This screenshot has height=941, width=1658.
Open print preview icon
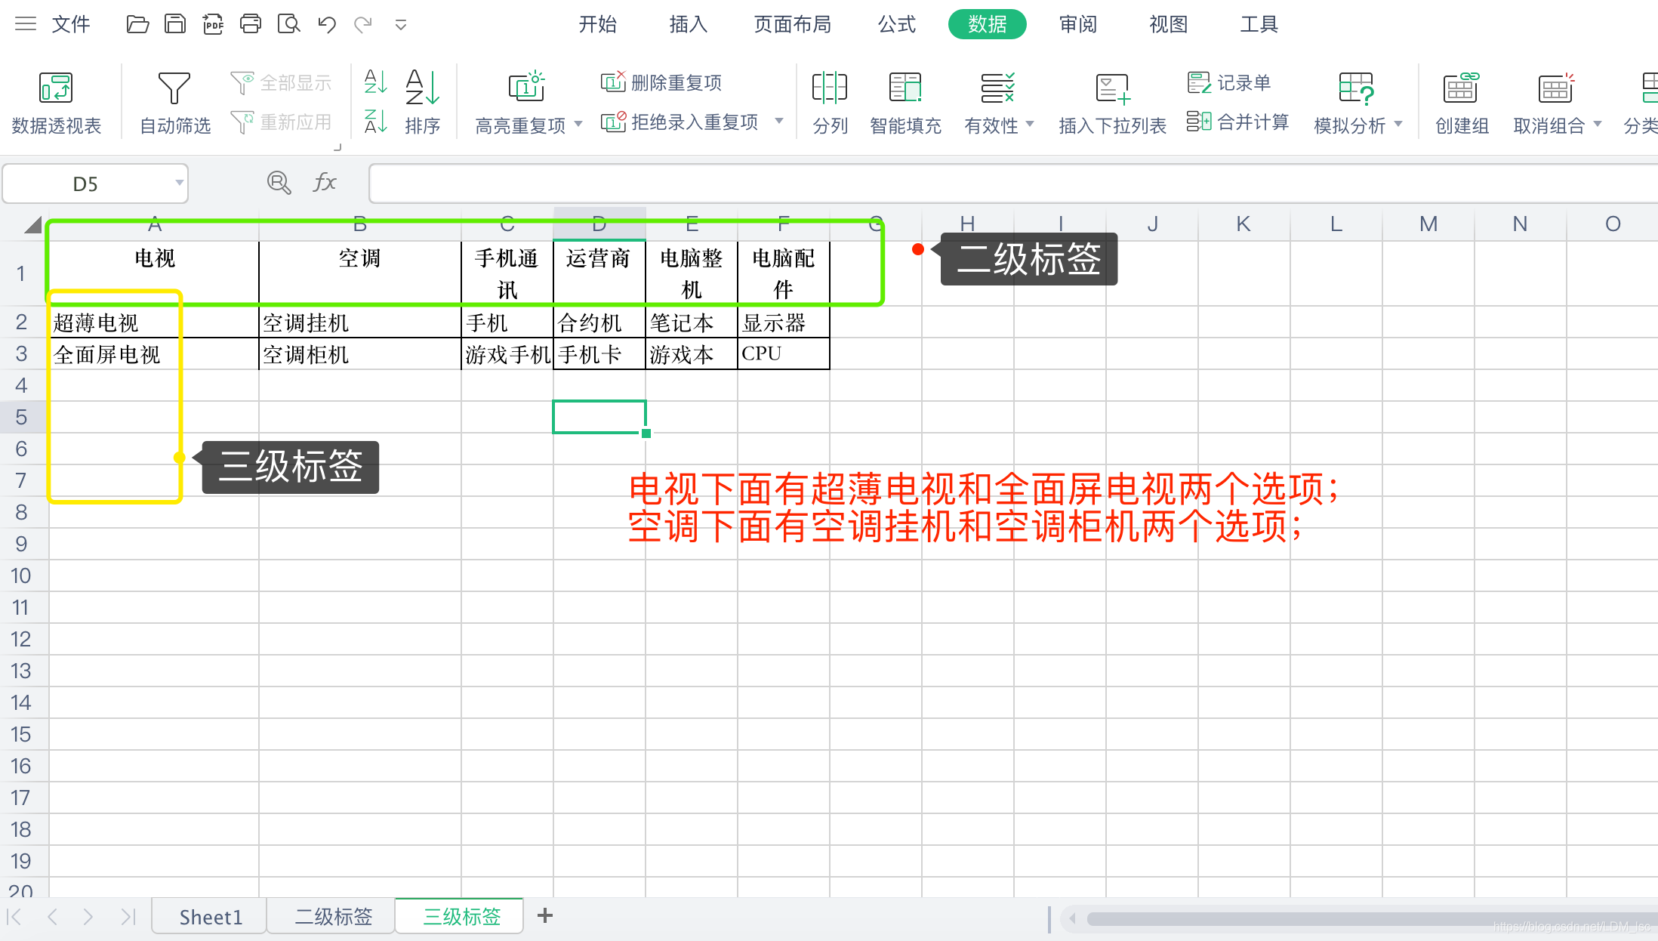click(x=288, y=24)
